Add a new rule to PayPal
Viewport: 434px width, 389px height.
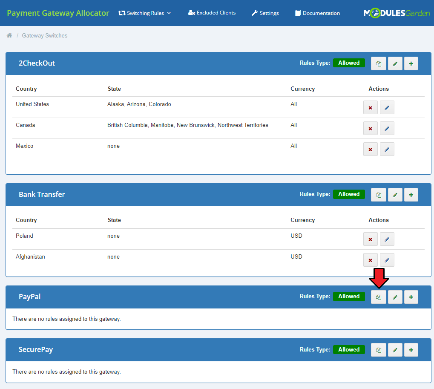pyautogui.click(x=411, y=297)
